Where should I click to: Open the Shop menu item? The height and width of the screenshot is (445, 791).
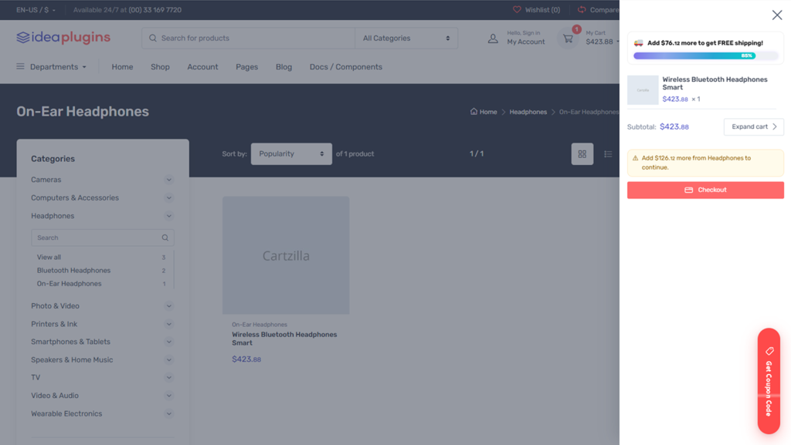coord(160,67)
